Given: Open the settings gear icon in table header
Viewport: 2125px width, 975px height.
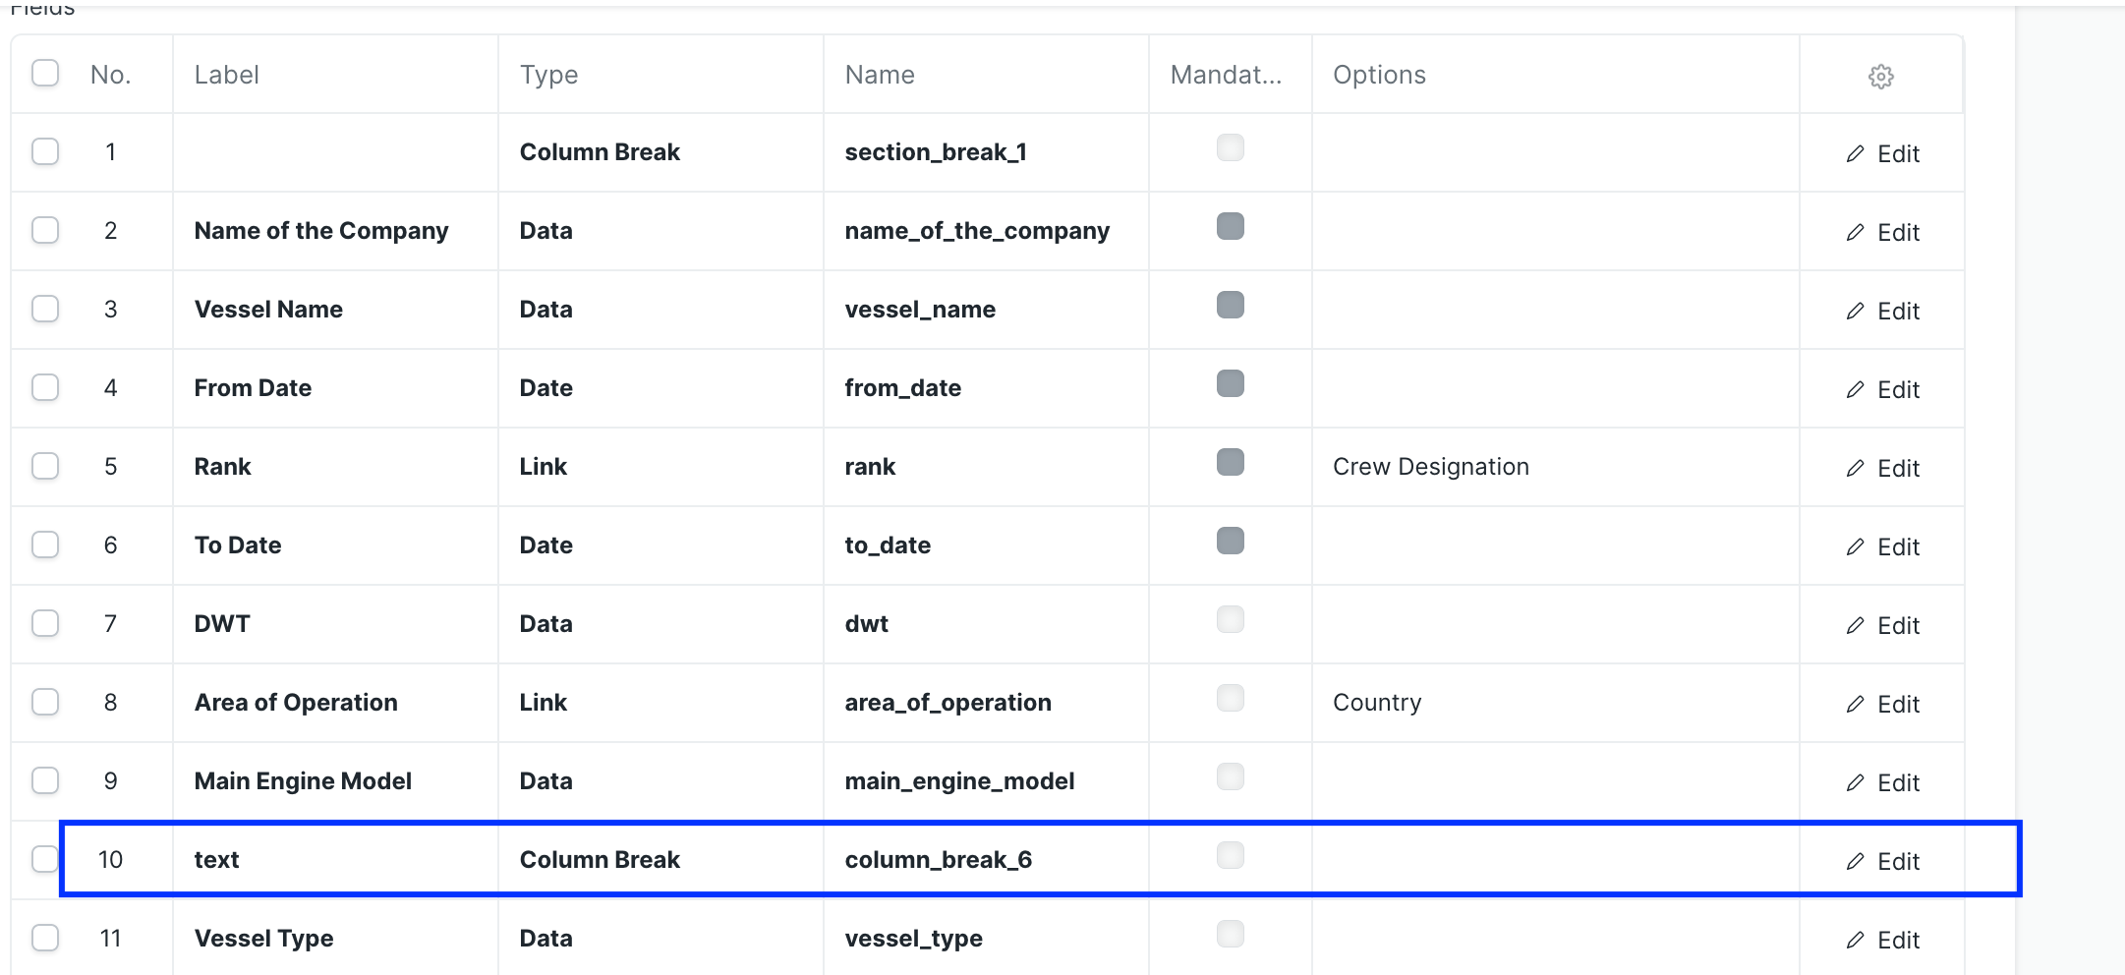Looking at the screenshot, I should click(1880, 75).
